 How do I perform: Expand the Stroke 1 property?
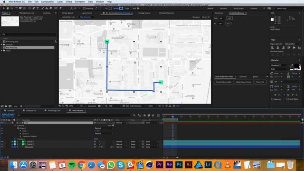coord(20,133)
